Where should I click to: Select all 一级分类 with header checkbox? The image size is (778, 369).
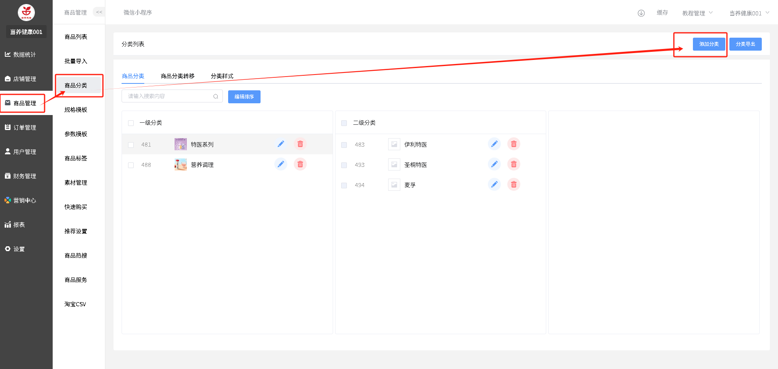tap(131, 123)
